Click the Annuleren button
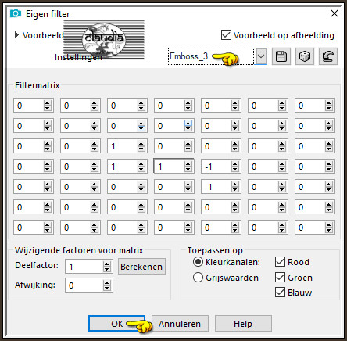The image size is (347, 341). 180,324
